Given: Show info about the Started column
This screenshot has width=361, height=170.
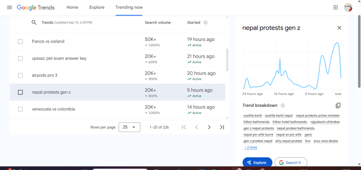Looking at the screenshot, I should click(x=206, y=23).
